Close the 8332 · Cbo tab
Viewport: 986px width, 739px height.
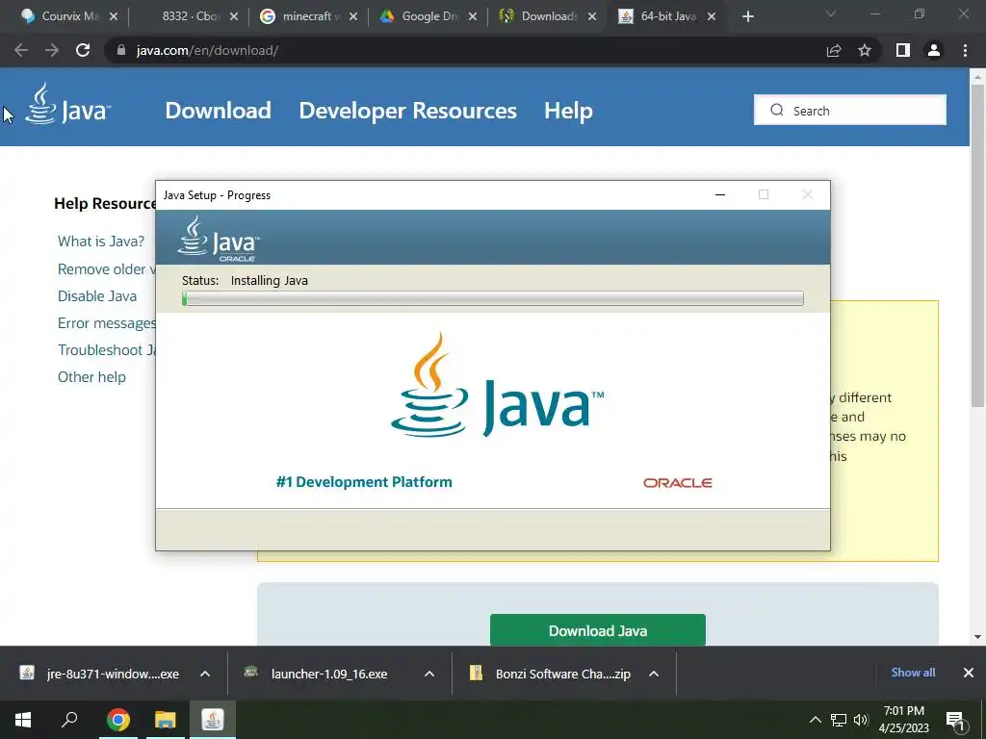[234, 17]
